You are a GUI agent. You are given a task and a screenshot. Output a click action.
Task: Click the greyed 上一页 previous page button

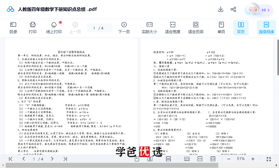tap(75, 28)
